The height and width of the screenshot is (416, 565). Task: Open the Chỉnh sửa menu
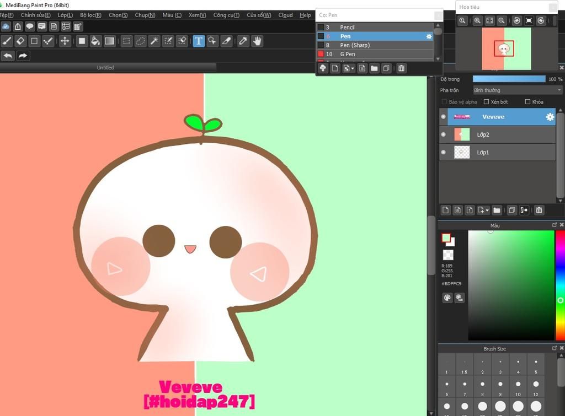coord(36,15)
